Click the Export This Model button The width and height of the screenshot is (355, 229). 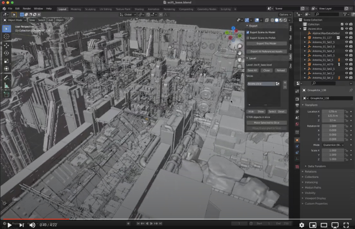[x=266, y=43]
